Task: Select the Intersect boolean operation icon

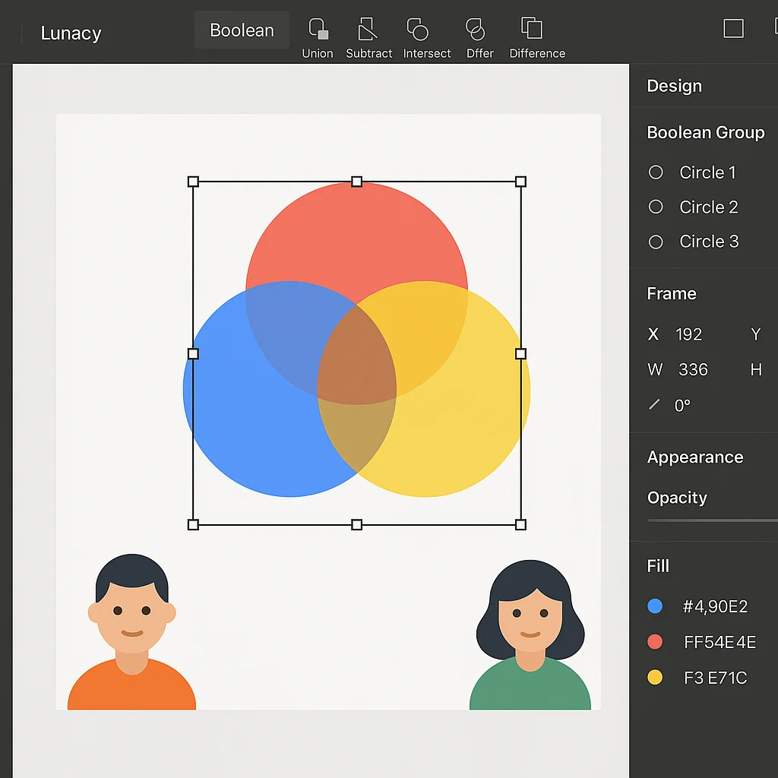Action: point(418,29)
